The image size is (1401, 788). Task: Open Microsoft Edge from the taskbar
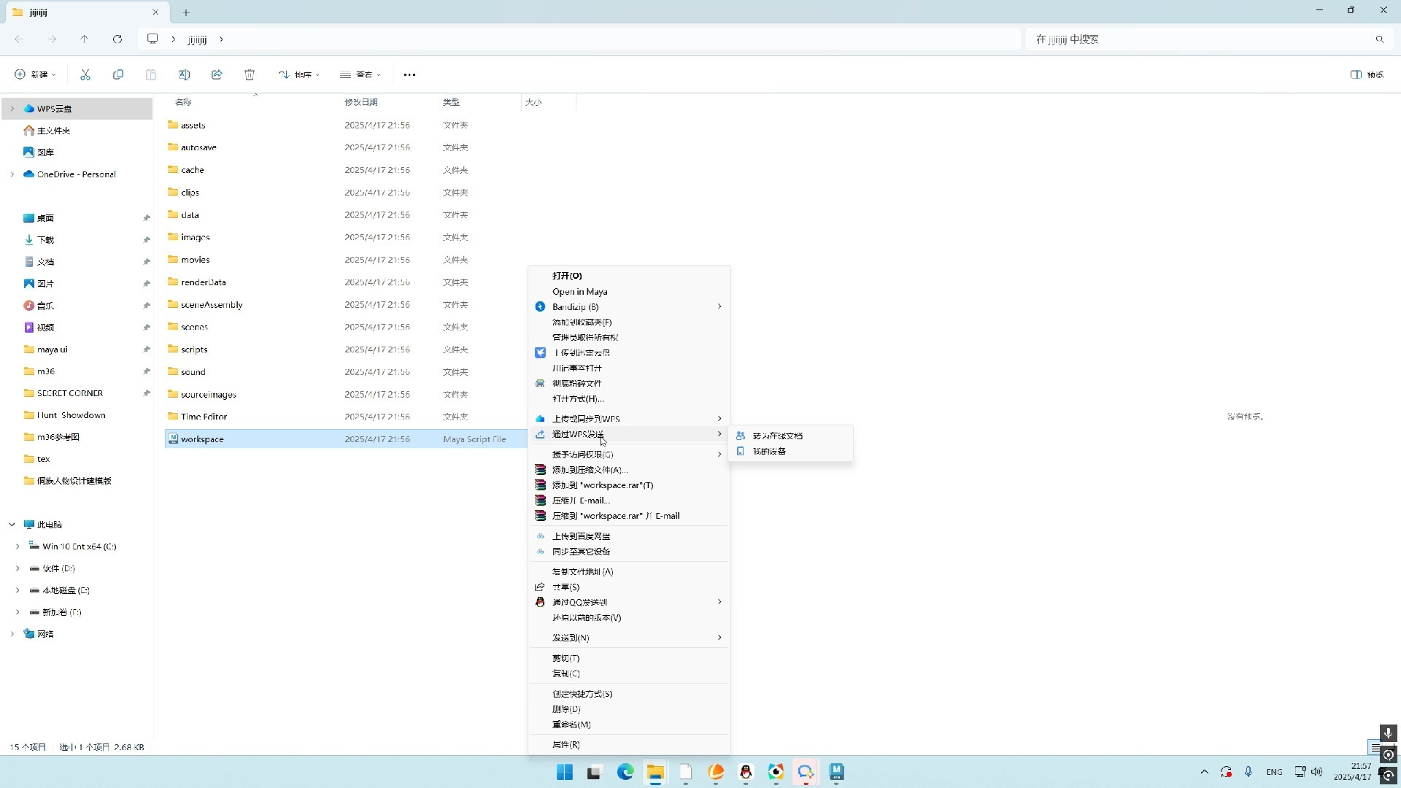click(625, 772)
